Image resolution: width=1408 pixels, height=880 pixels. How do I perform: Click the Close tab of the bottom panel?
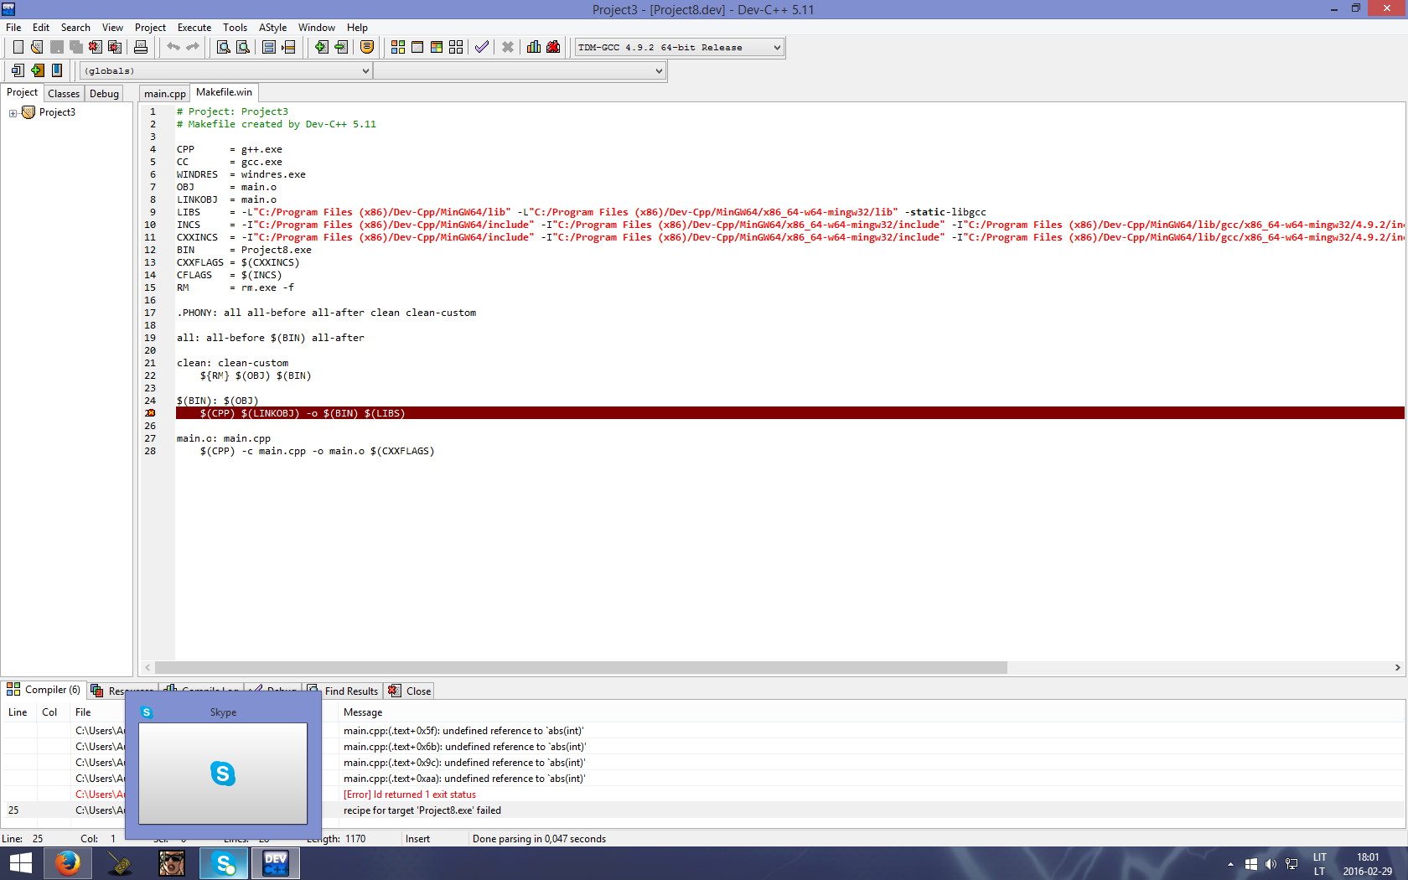point(410,691)
